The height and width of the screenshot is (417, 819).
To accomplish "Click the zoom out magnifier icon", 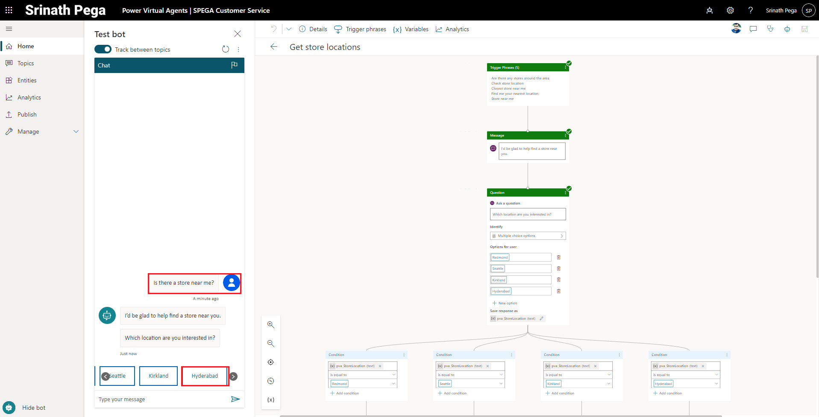I will click(x=270, y=344).
